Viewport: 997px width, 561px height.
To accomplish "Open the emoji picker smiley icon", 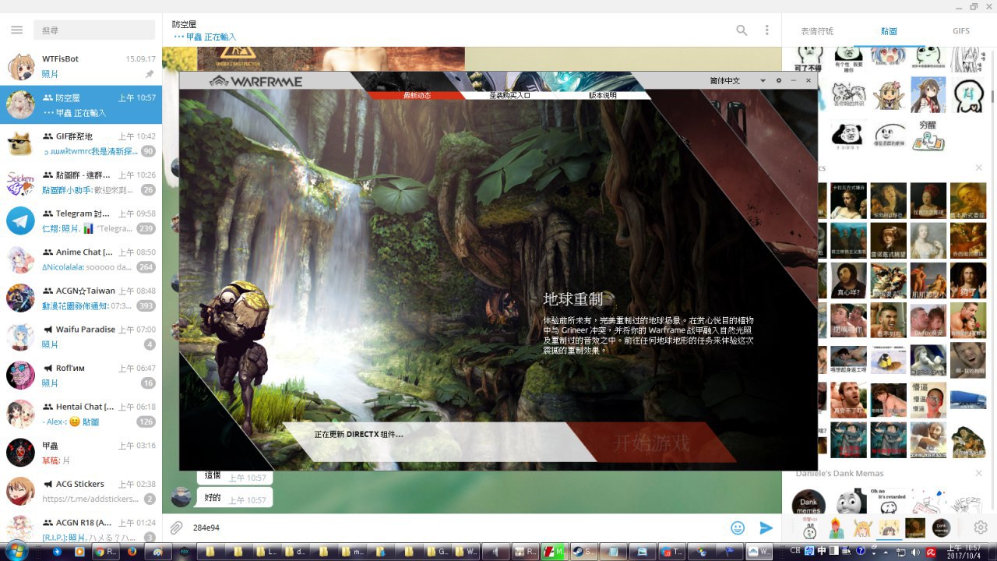I will pos(738,527).
